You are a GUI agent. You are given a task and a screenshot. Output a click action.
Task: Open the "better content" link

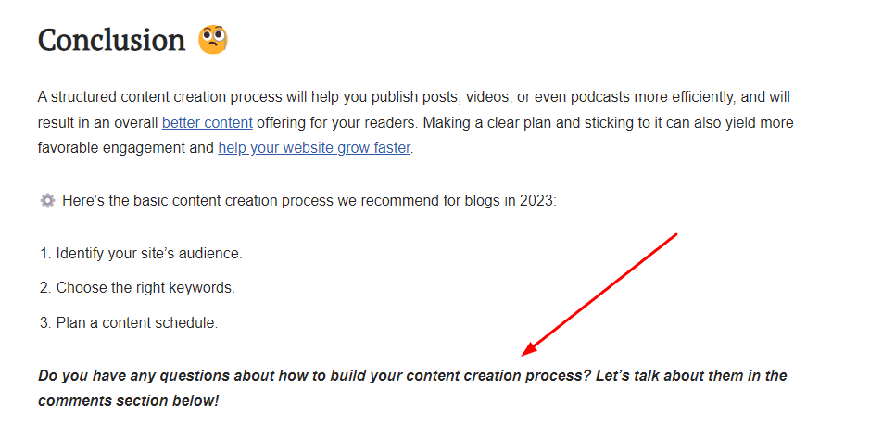[x=208, y=123]
